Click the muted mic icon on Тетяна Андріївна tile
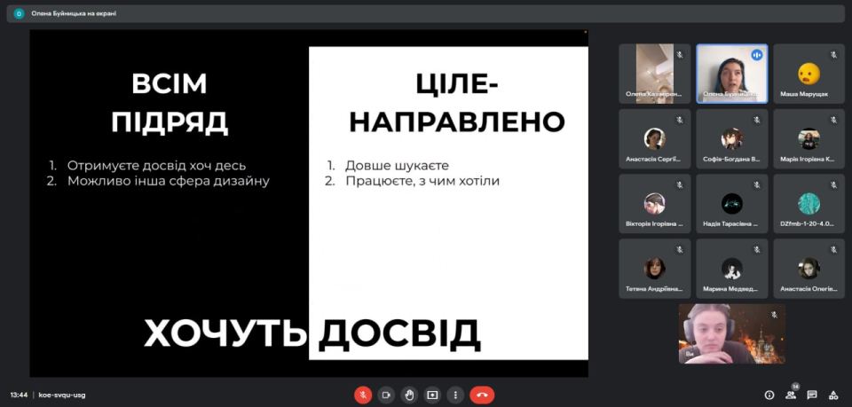 coord(680,250)
